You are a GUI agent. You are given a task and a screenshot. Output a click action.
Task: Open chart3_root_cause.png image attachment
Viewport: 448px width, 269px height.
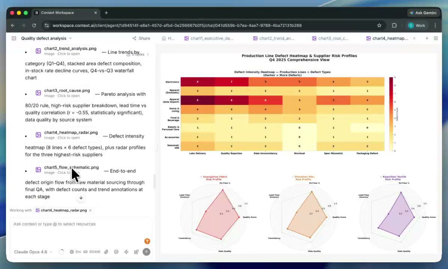(63, 93)
